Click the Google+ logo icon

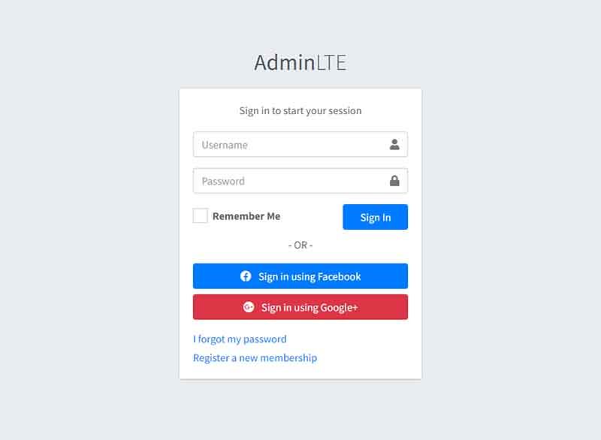(249, 307)
